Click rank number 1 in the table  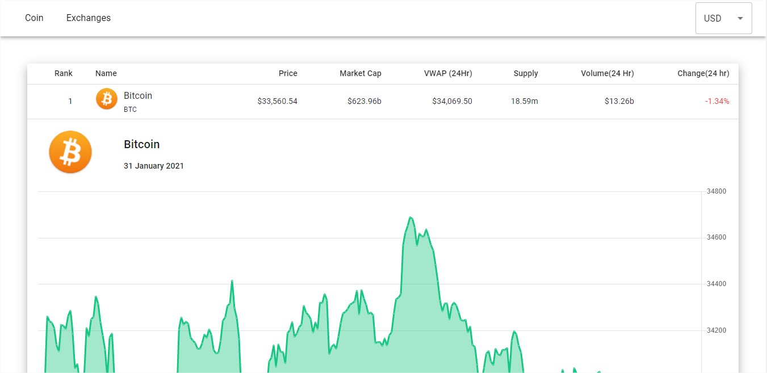coord(70,102)
